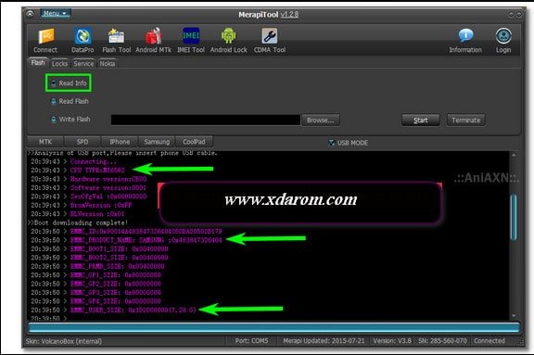This screenshot has width=534, height=355.
Task: Click the Start button
Action: tap(421, 120)
